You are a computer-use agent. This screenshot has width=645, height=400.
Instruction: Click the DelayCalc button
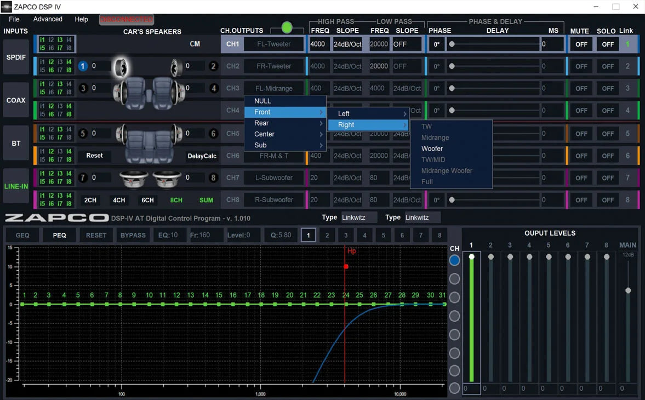pos(202,156)
